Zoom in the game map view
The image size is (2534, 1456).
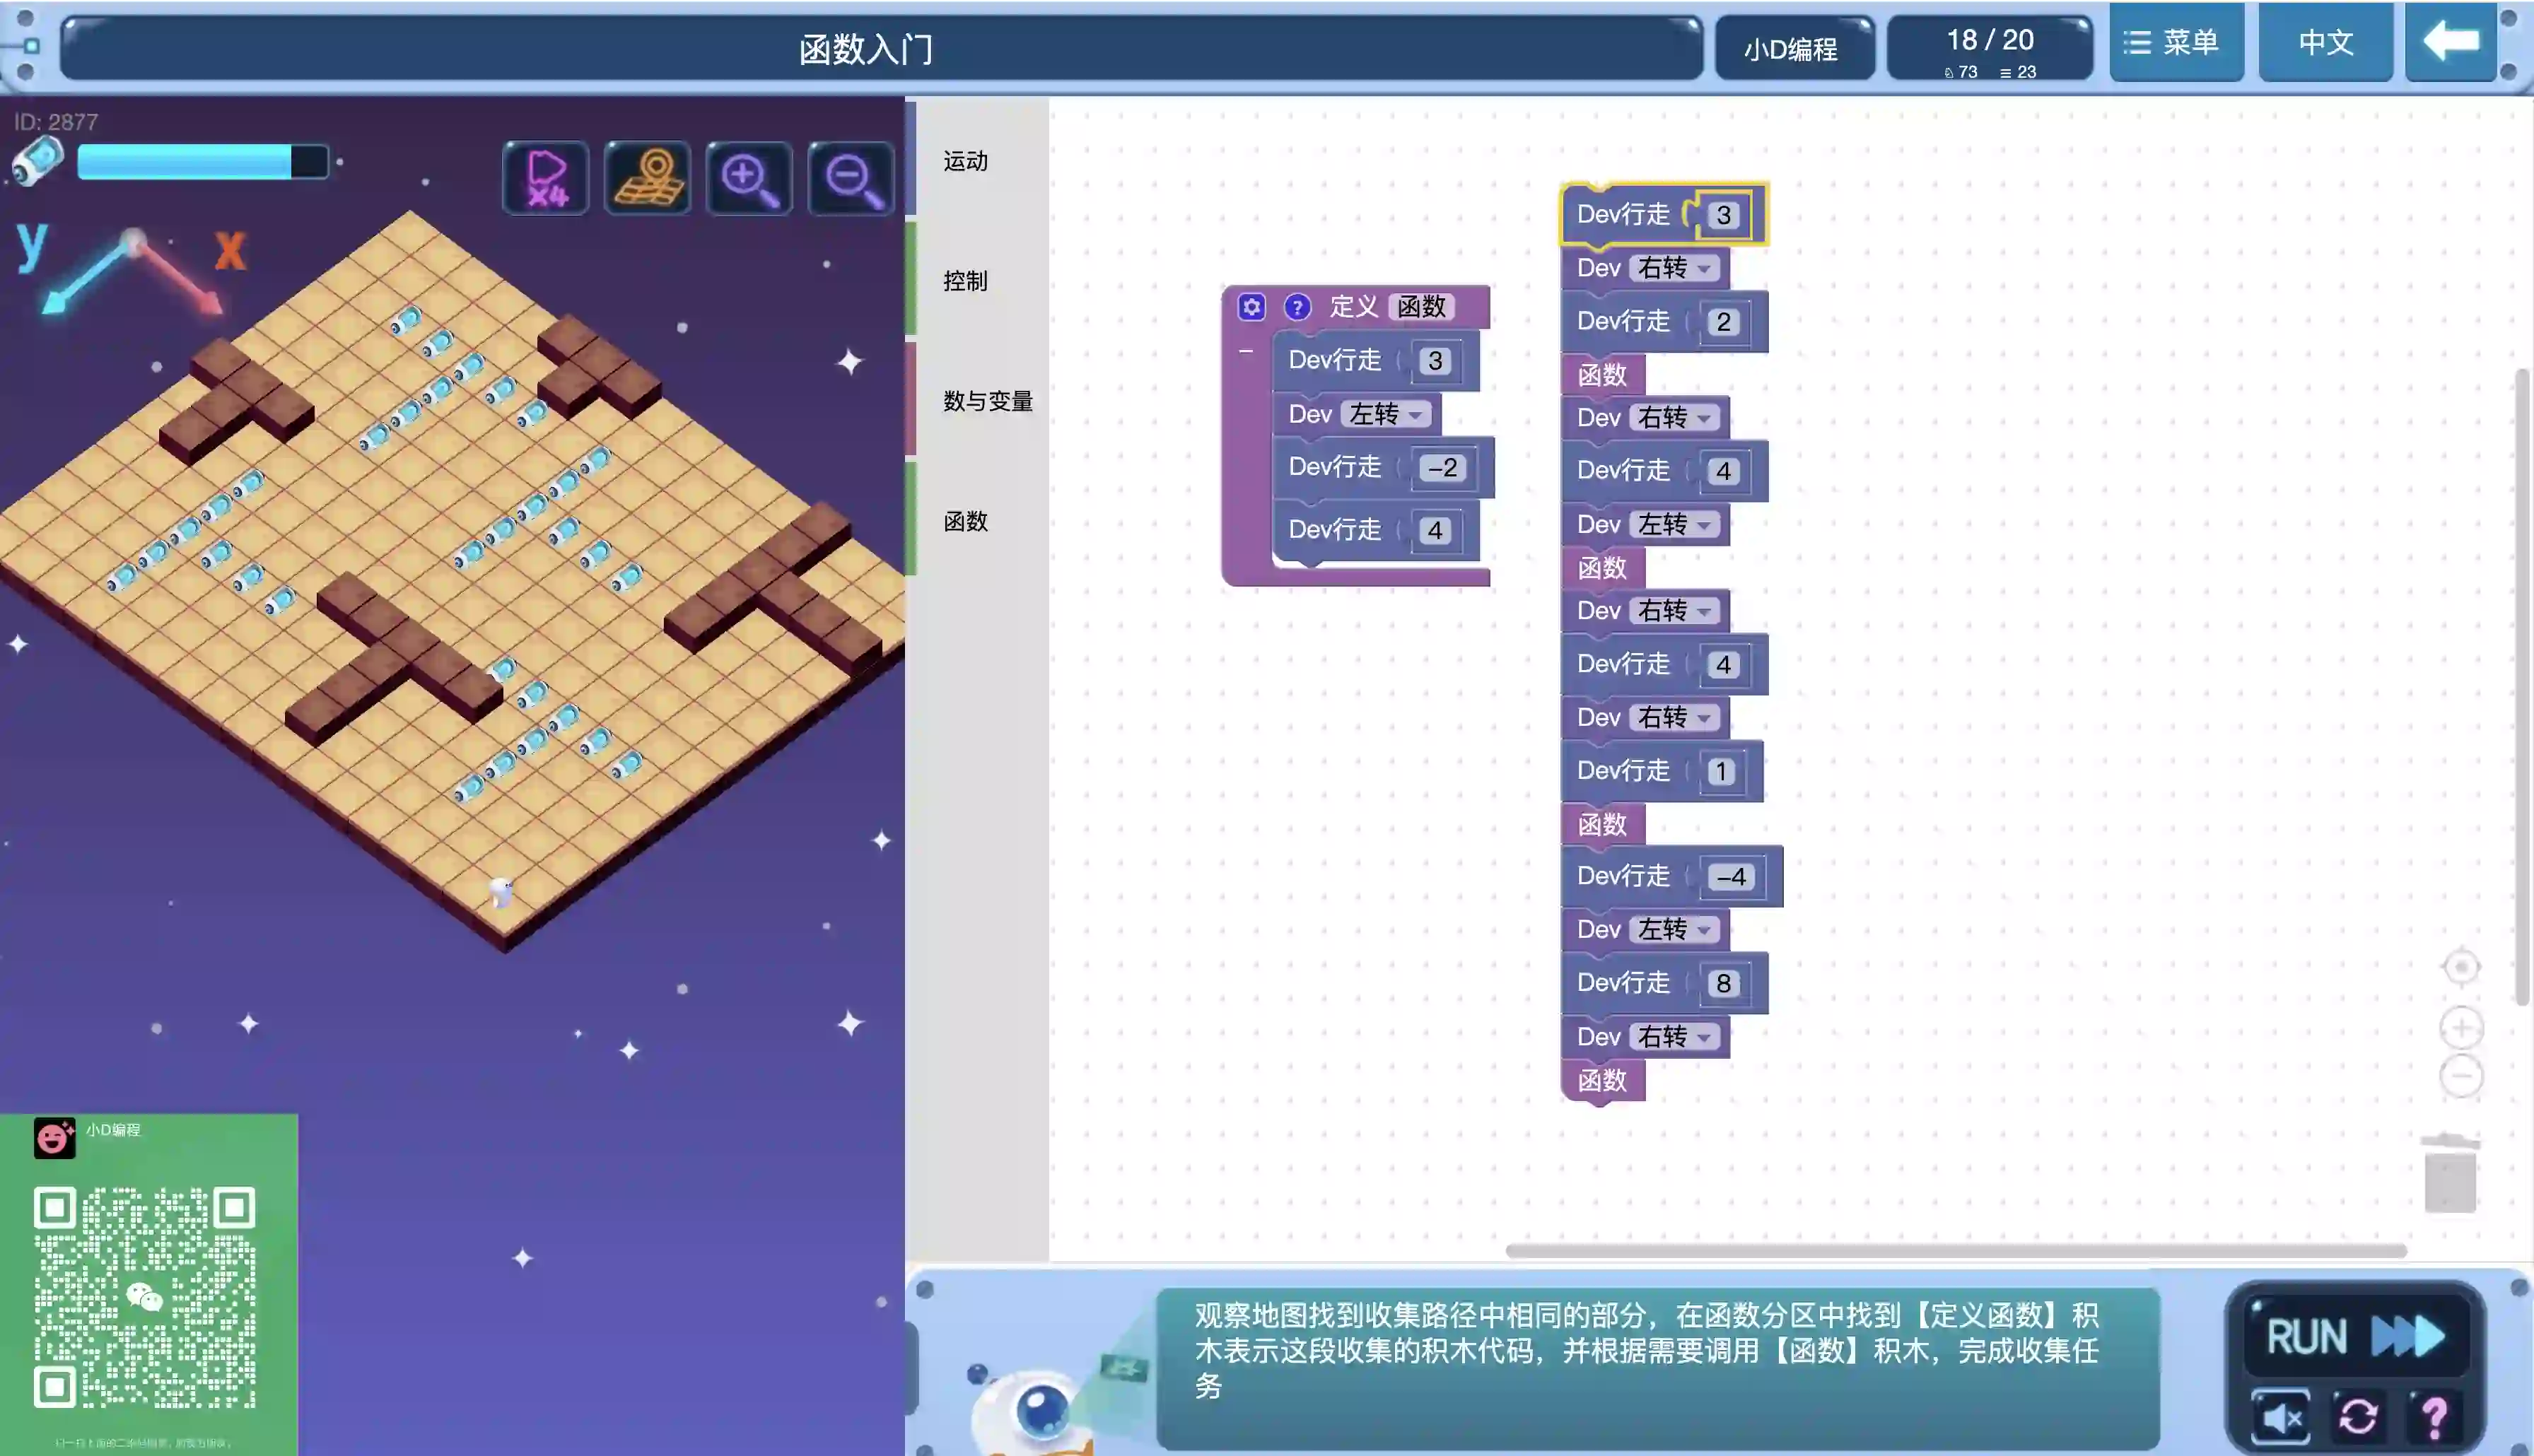click(x=749, y=178)
